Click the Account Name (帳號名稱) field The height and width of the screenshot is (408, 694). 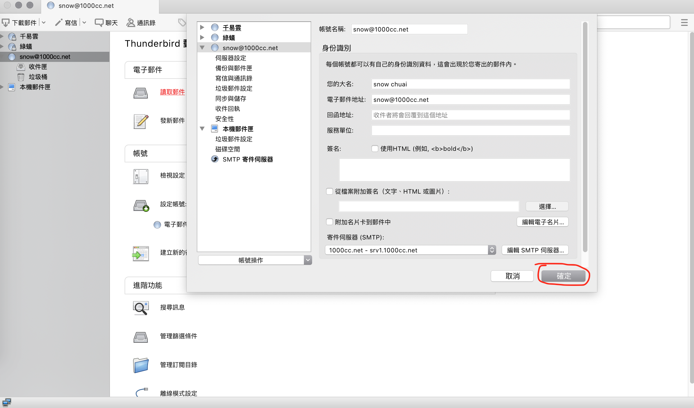tap(409, 29)
